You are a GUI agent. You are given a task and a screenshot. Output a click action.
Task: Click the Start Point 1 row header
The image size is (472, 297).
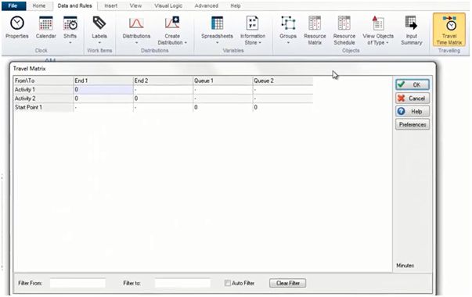pos(43,107)
